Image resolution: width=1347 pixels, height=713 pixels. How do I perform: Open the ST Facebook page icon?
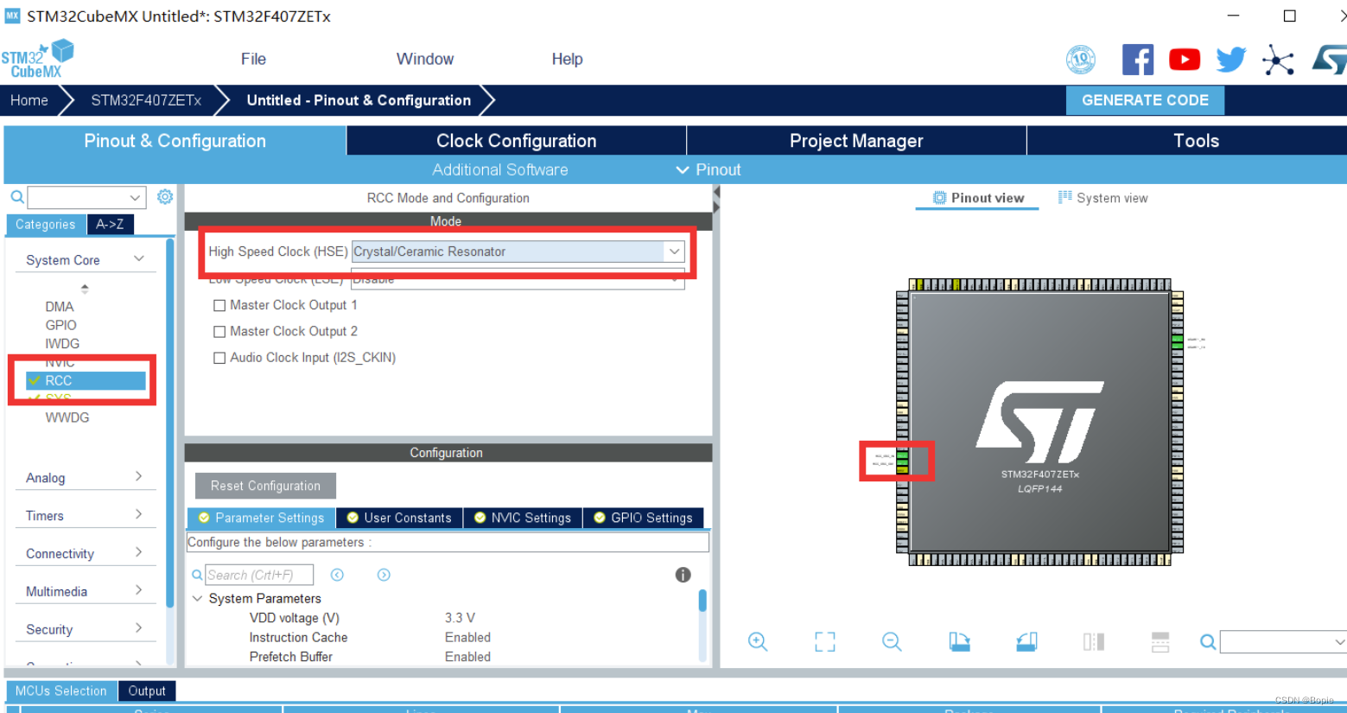click(x=1138, y=60)
